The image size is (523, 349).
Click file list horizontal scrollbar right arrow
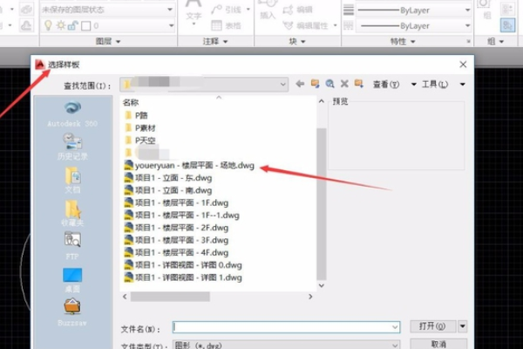pos(310,297)
